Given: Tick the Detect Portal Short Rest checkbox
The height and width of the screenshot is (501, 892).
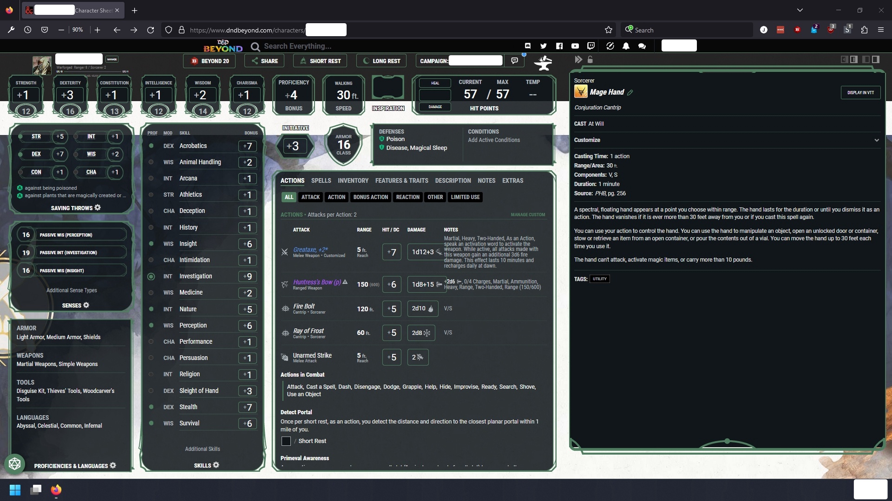Looking at the screenshot, I should [286, 441].
